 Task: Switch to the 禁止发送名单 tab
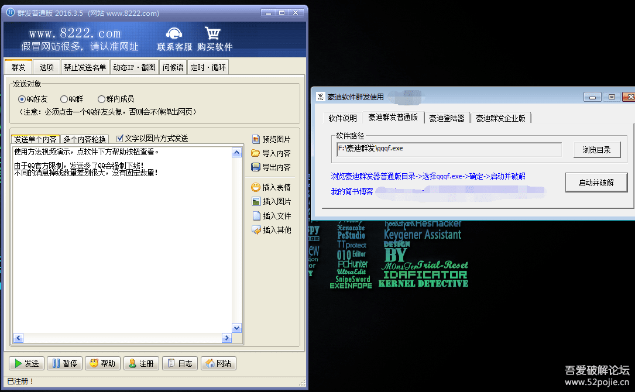(85, 67)
